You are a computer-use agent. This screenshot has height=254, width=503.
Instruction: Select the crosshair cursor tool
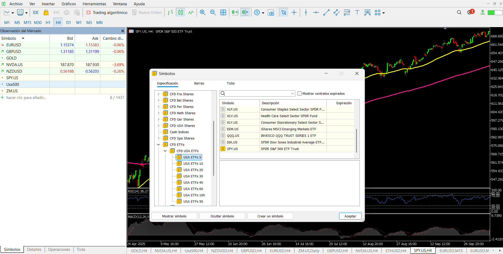click(x=294, y=13)
